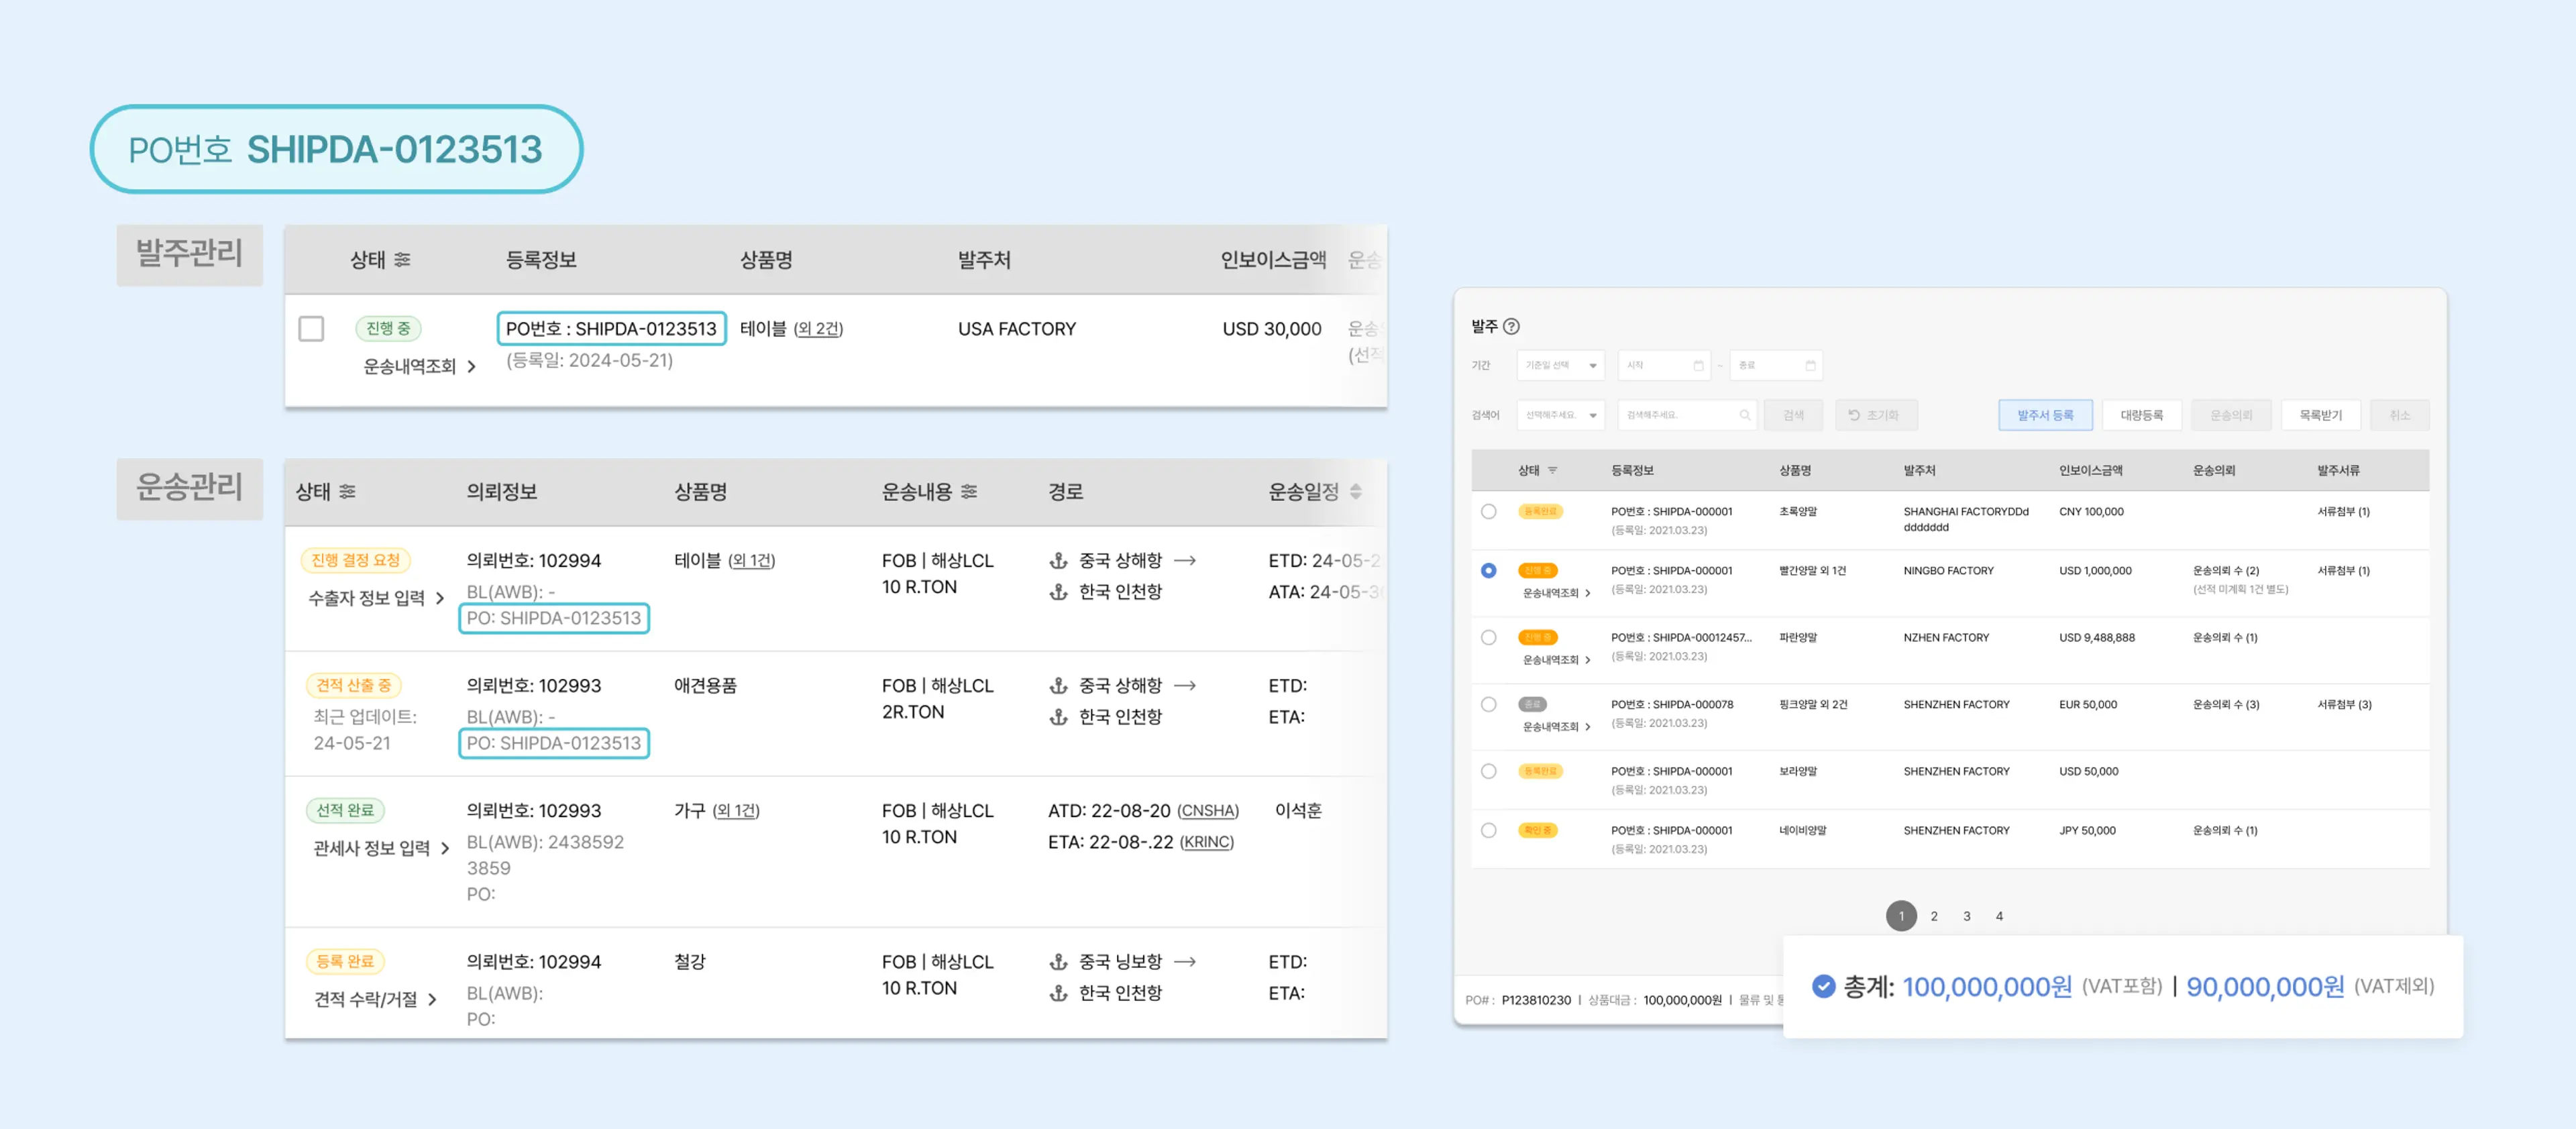Click the 견적 산출 중 status badge
2576x1129 pixels.
point(353,685)
